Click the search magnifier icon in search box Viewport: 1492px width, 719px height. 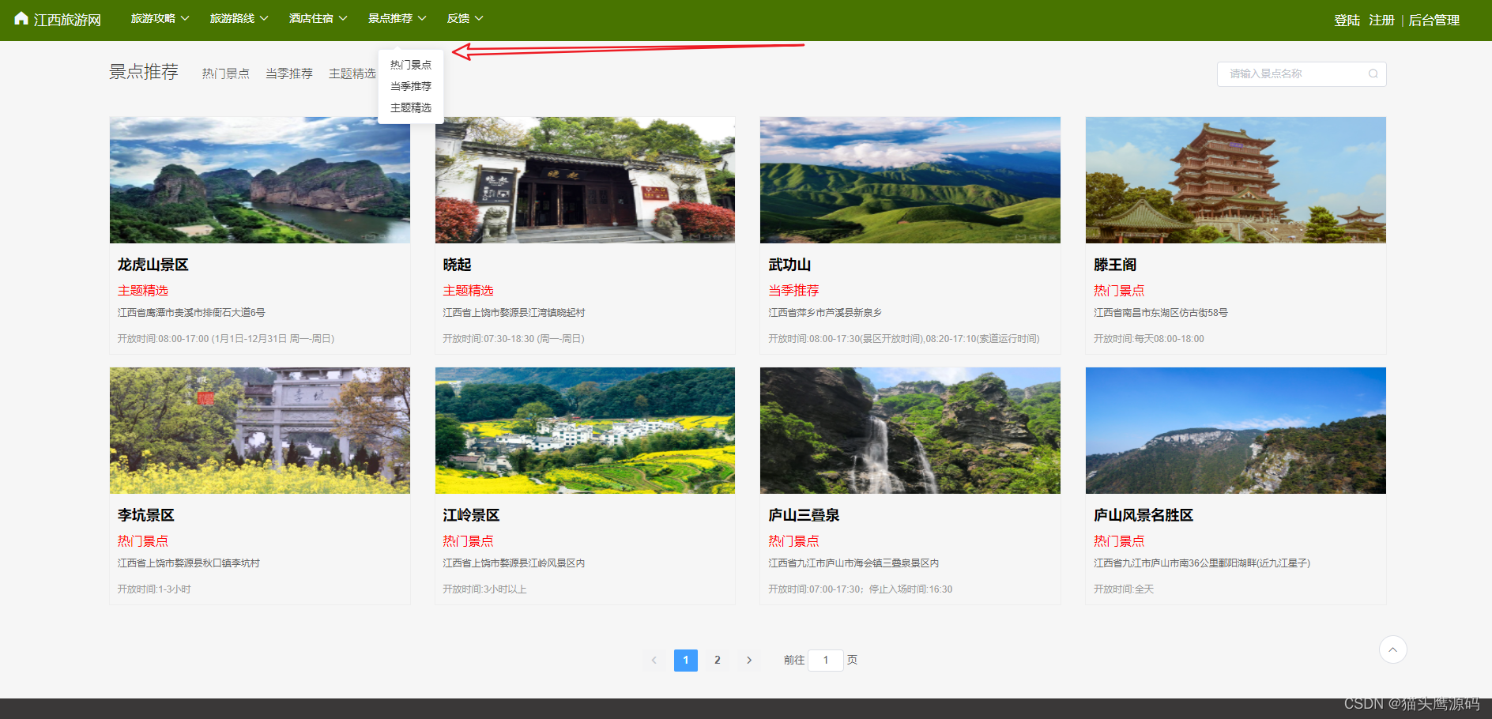(x=1373, y=73)
